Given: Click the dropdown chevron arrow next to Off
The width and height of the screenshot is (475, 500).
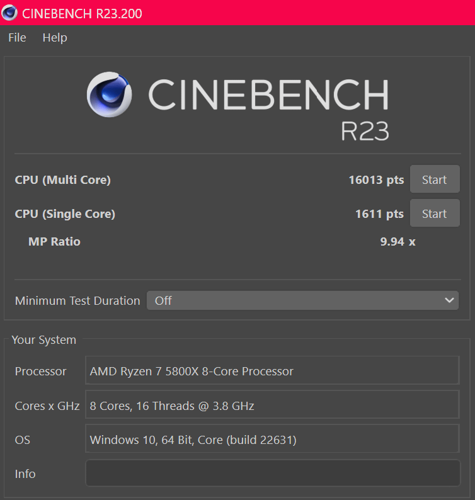Looking at the screenshot, I should pos(449,300).
